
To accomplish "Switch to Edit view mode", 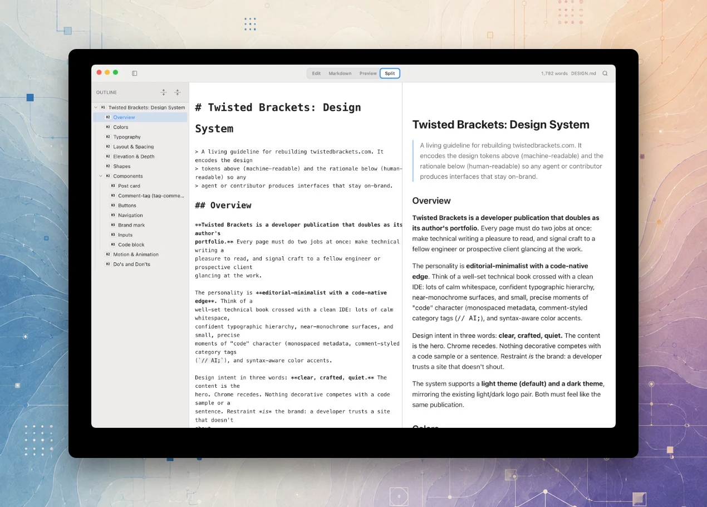I will [316, 74].
